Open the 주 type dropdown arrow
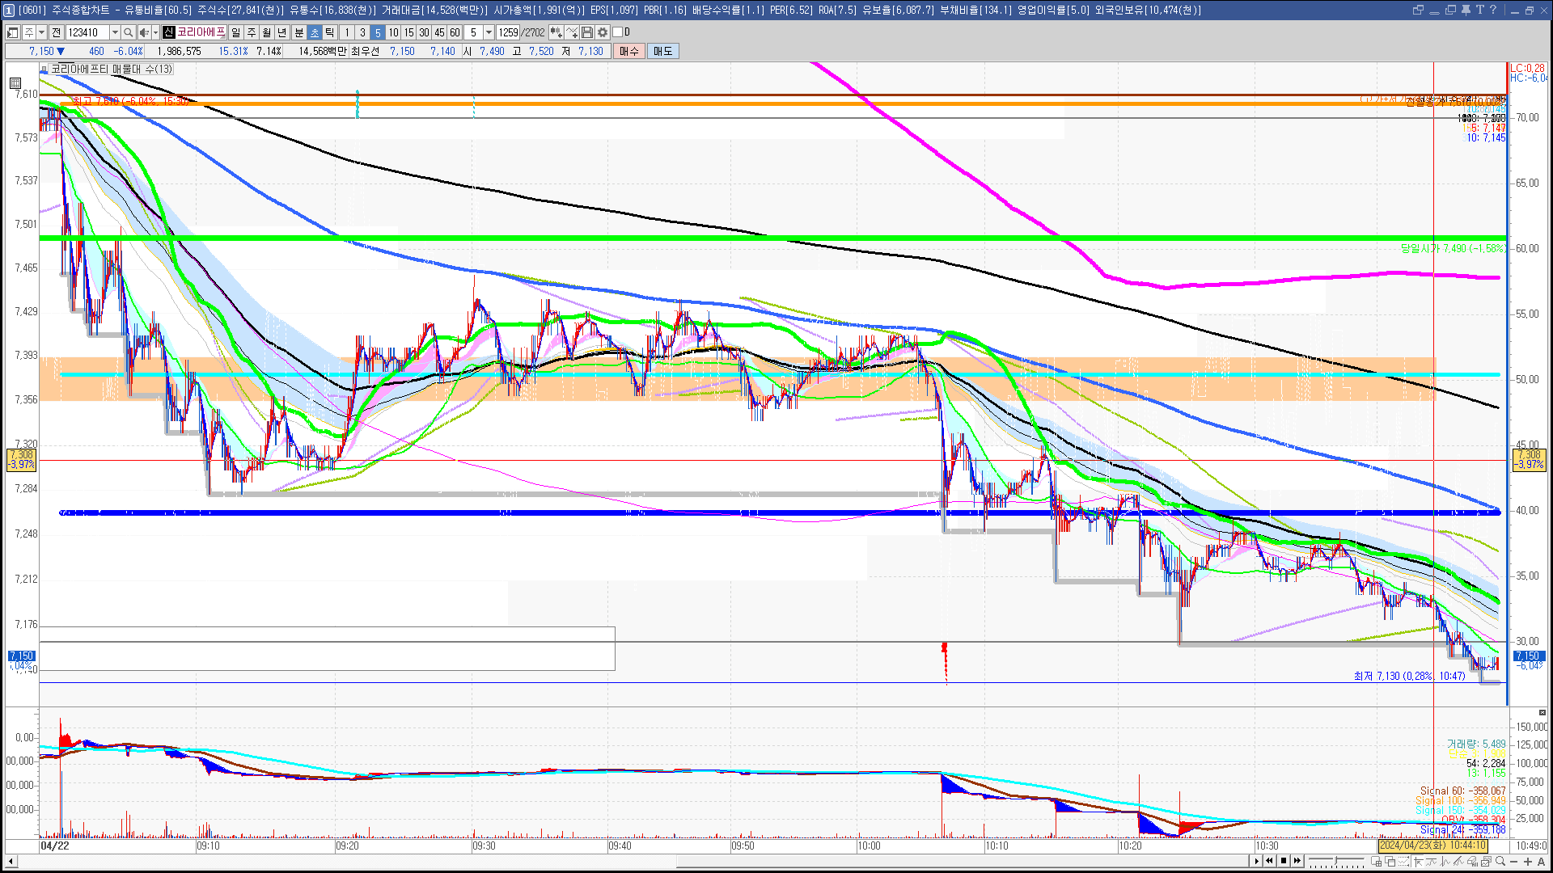1553x873 pixels. pyautogui.click(x=41, y=32)
